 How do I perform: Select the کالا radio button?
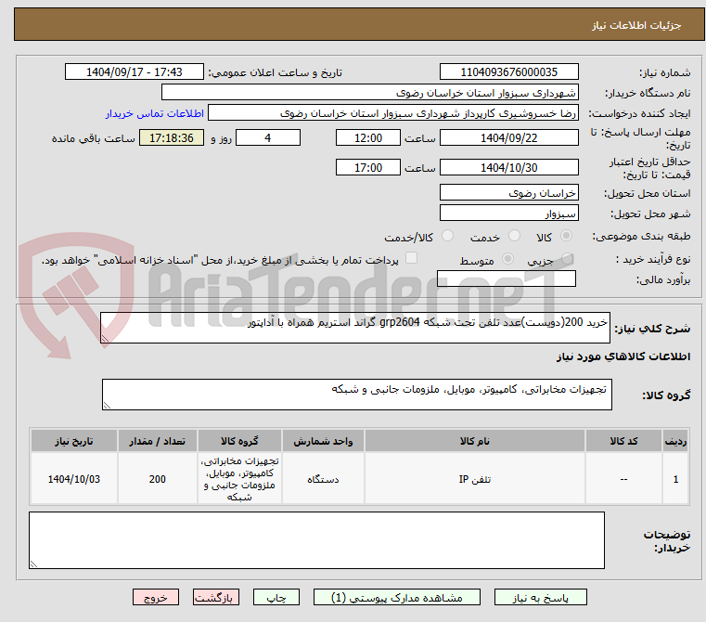566,236
